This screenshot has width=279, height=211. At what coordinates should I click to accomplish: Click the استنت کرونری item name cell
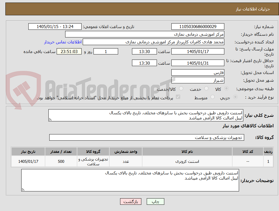point(187,161)
